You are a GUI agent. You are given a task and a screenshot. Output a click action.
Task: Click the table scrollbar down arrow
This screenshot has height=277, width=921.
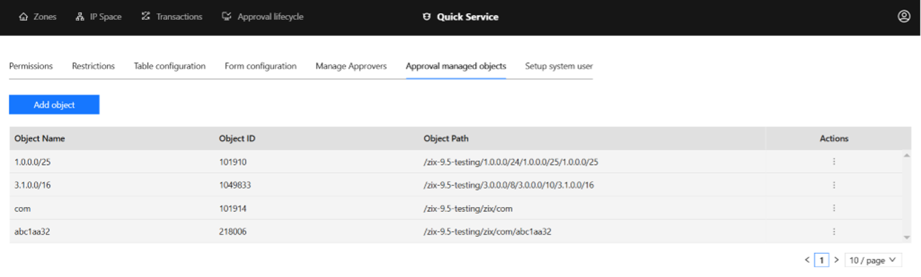(x=906, y=237)
